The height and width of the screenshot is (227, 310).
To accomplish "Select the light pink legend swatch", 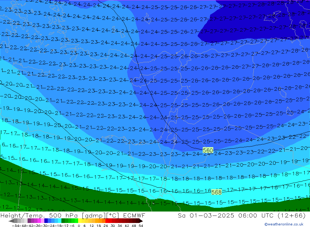I will pos(42,221).
